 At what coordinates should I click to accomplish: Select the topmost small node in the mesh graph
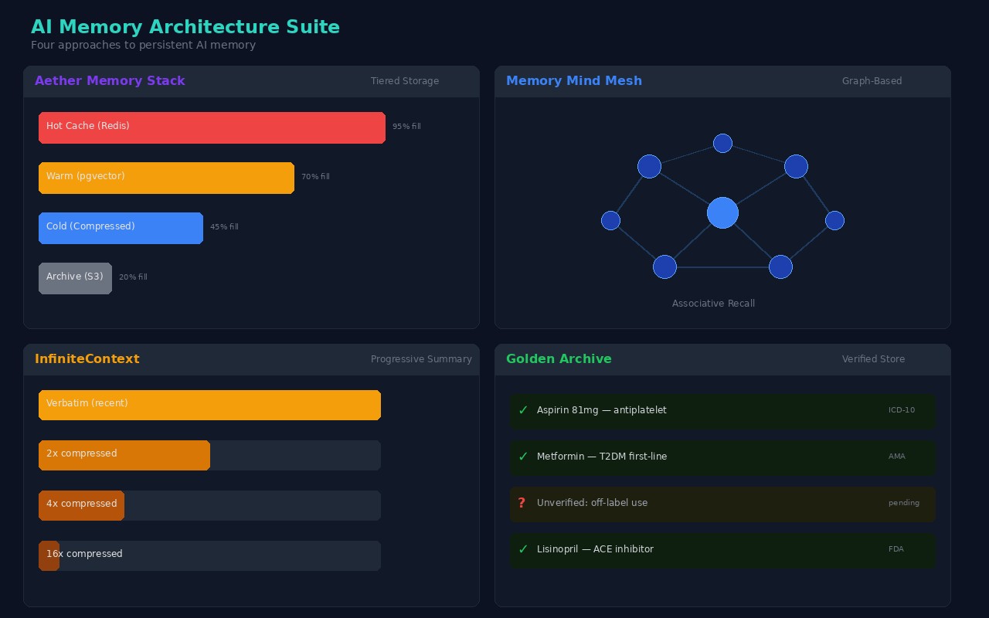pyautogui.click(x=722, y=143)
